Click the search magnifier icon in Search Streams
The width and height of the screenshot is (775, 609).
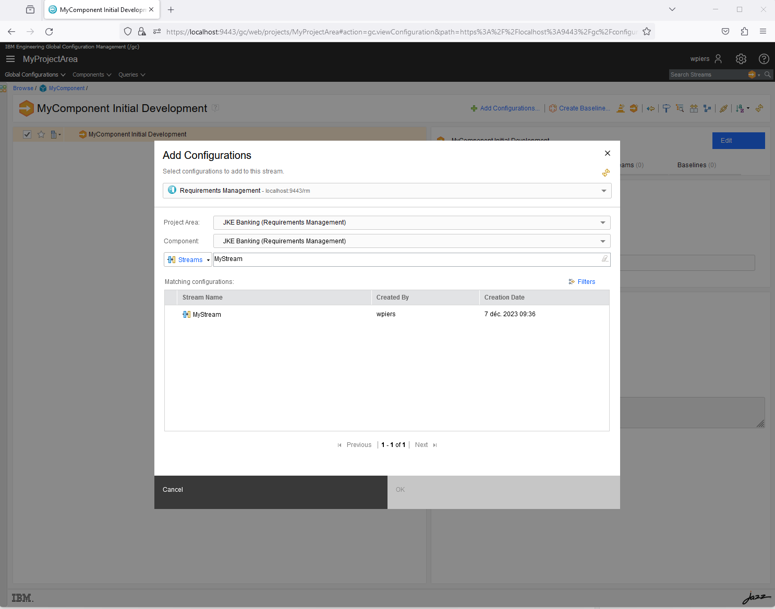click(768, 74)
